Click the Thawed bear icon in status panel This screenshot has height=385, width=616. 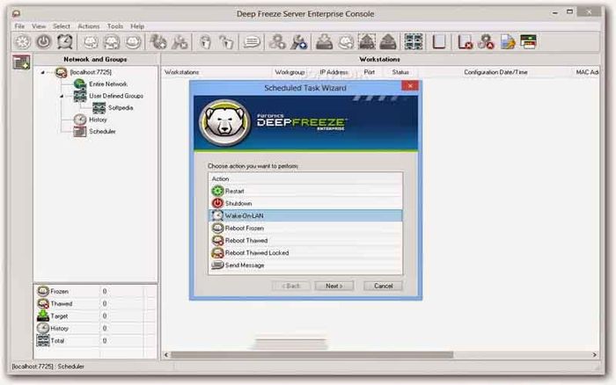[43, 303]
